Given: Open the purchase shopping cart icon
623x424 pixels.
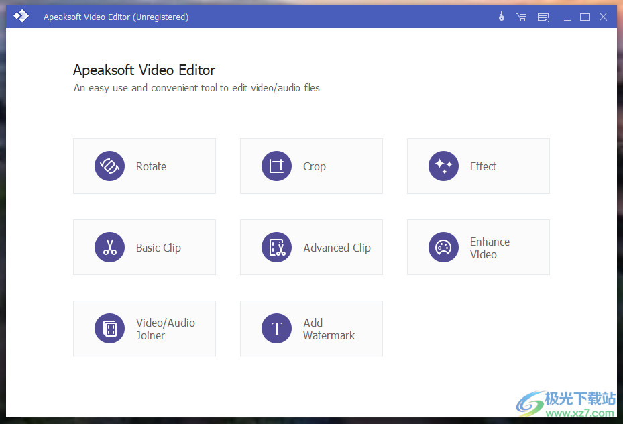Looking at the screenshot, I should 521,17.
